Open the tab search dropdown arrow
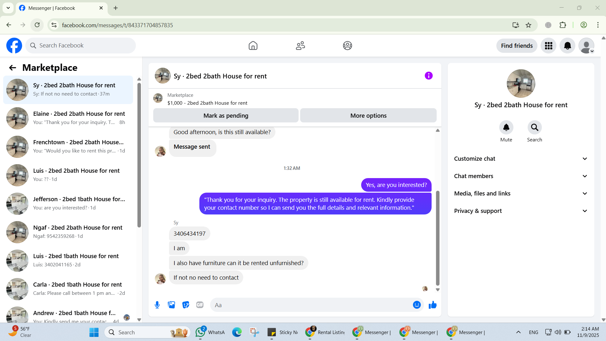The image size is (606, 341). [8, 8]
